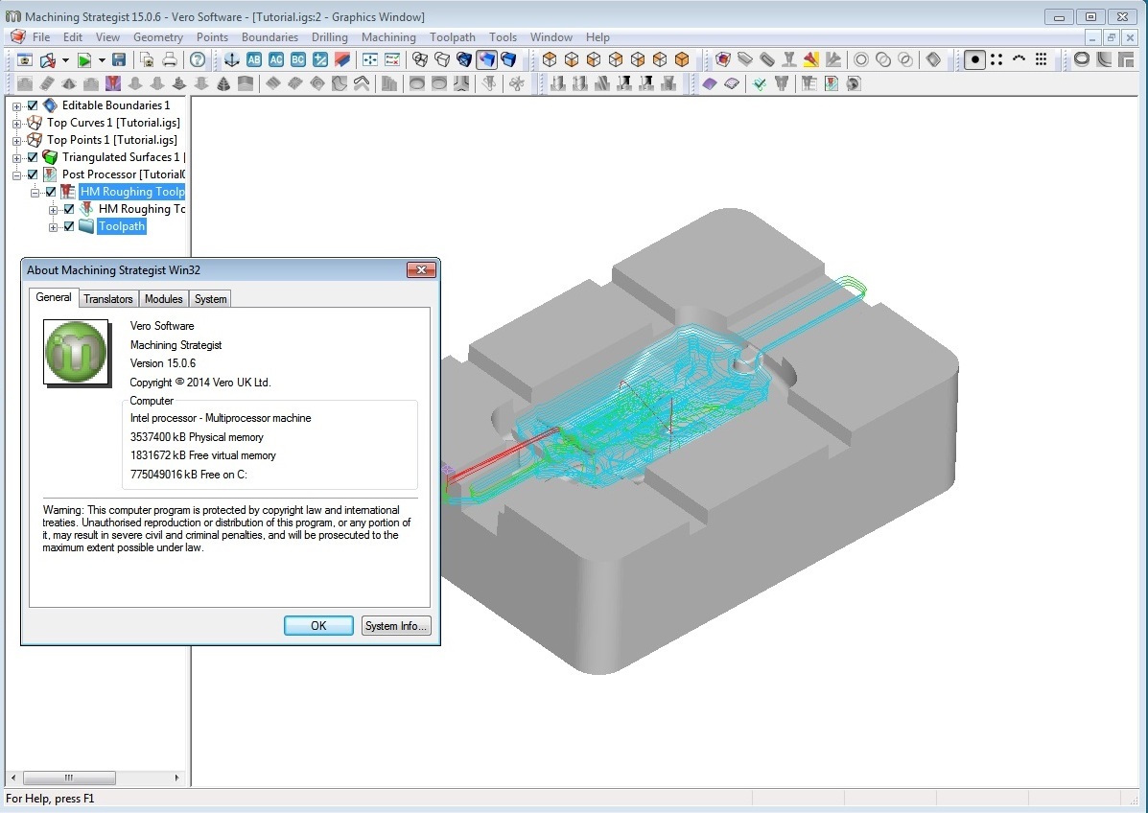
Task: Click the nine-dot grid icon
Action: pyautogui.click(x=1041, y=60)
